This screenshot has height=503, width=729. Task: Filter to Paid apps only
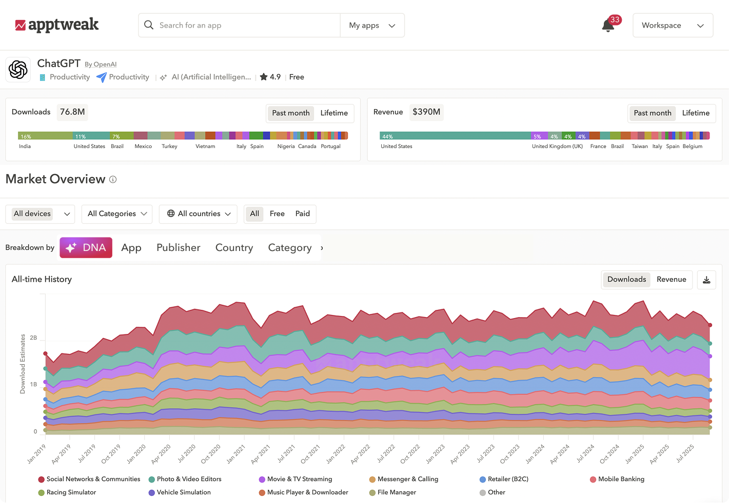303,214
